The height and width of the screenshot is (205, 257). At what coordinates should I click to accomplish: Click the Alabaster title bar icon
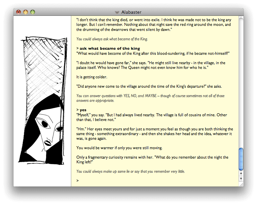(x=117, y=12)
